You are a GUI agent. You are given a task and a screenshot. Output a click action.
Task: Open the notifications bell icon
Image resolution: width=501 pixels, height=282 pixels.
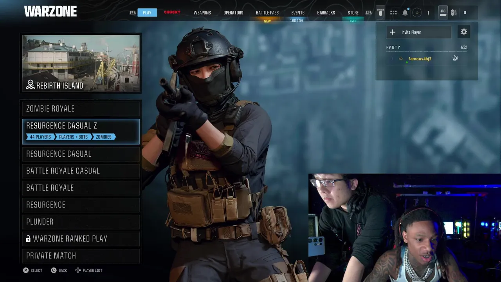405,13
